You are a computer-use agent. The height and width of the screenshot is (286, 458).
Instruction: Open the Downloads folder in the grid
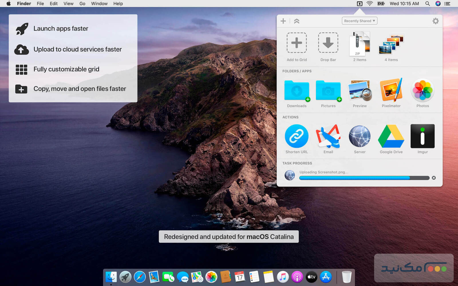297,90
